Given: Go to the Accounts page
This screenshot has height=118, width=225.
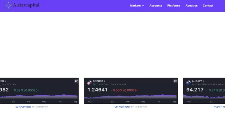Looking at the screenshot, I should 156,5.
